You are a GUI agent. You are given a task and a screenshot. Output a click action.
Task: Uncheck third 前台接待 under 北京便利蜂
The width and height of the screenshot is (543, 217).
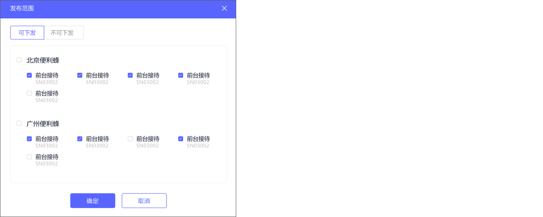[x=130, y=75]
